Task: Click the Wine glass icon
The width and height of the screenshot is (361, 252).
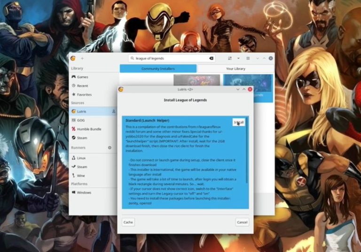Action: pos(73,175)
